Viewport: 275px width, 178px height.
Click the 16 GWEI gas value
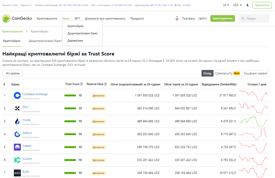[187, 5]
